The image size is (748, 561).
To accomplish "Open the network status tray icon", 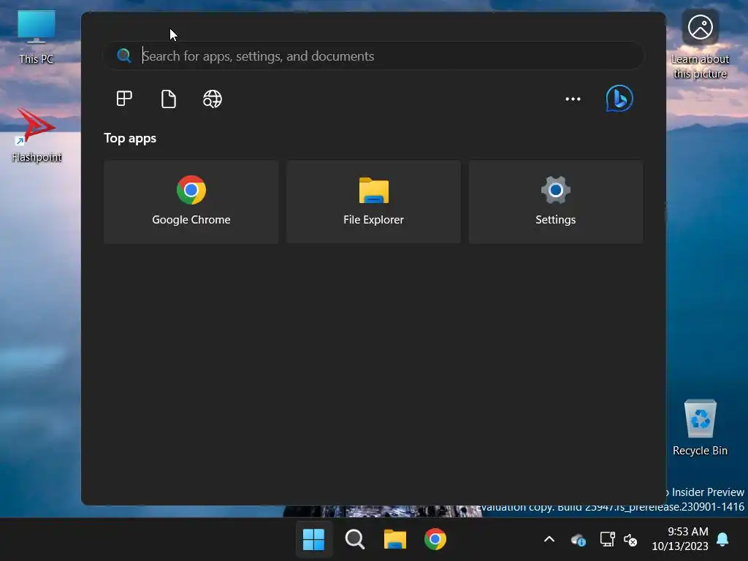I will [x=607, y=540].
